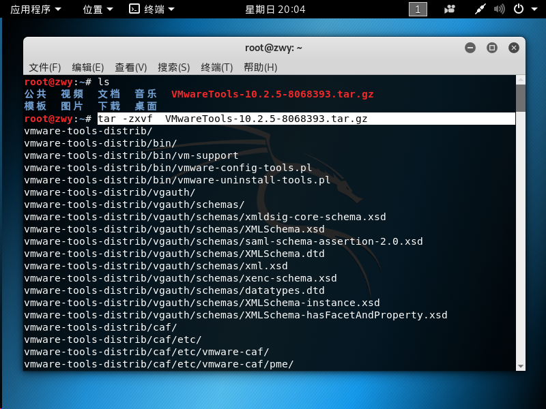Image resolution: width=546 pixels, height=409 pixels.
Task: Expand the 位置 dropdown arrow
Action: 110,10
